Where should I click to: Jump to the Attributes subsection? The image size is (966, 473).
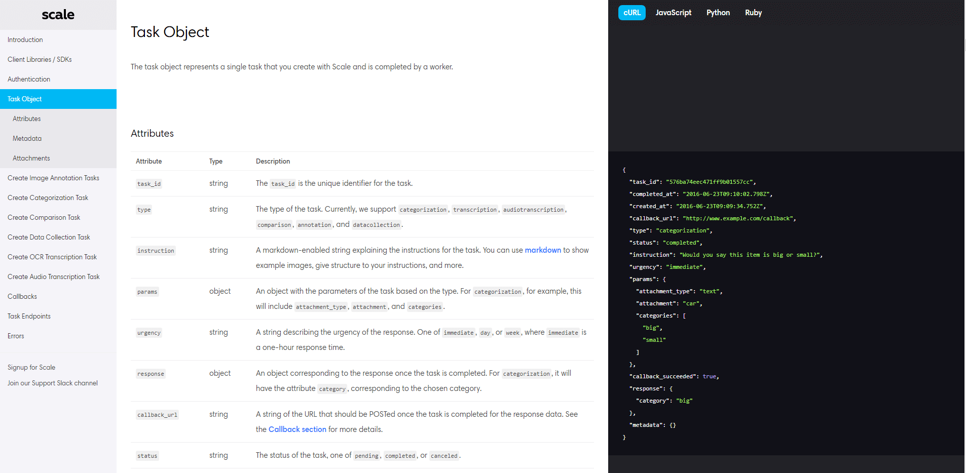tap(26, 119)
